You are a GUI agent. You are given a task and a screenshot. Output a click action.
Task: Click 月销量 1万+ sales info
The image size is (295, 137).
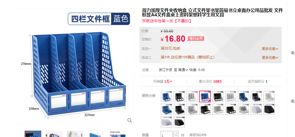pos(163,82)
